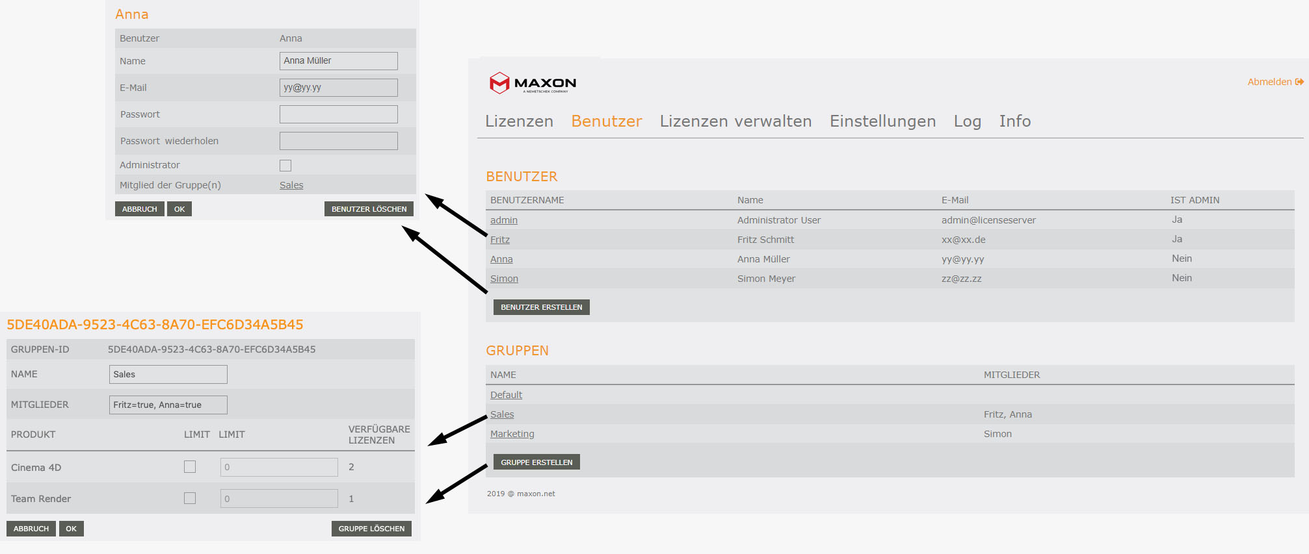Screen dimensions: 1309x554
Task: Click the Benutzer löschen button
Action: point(369,209)
